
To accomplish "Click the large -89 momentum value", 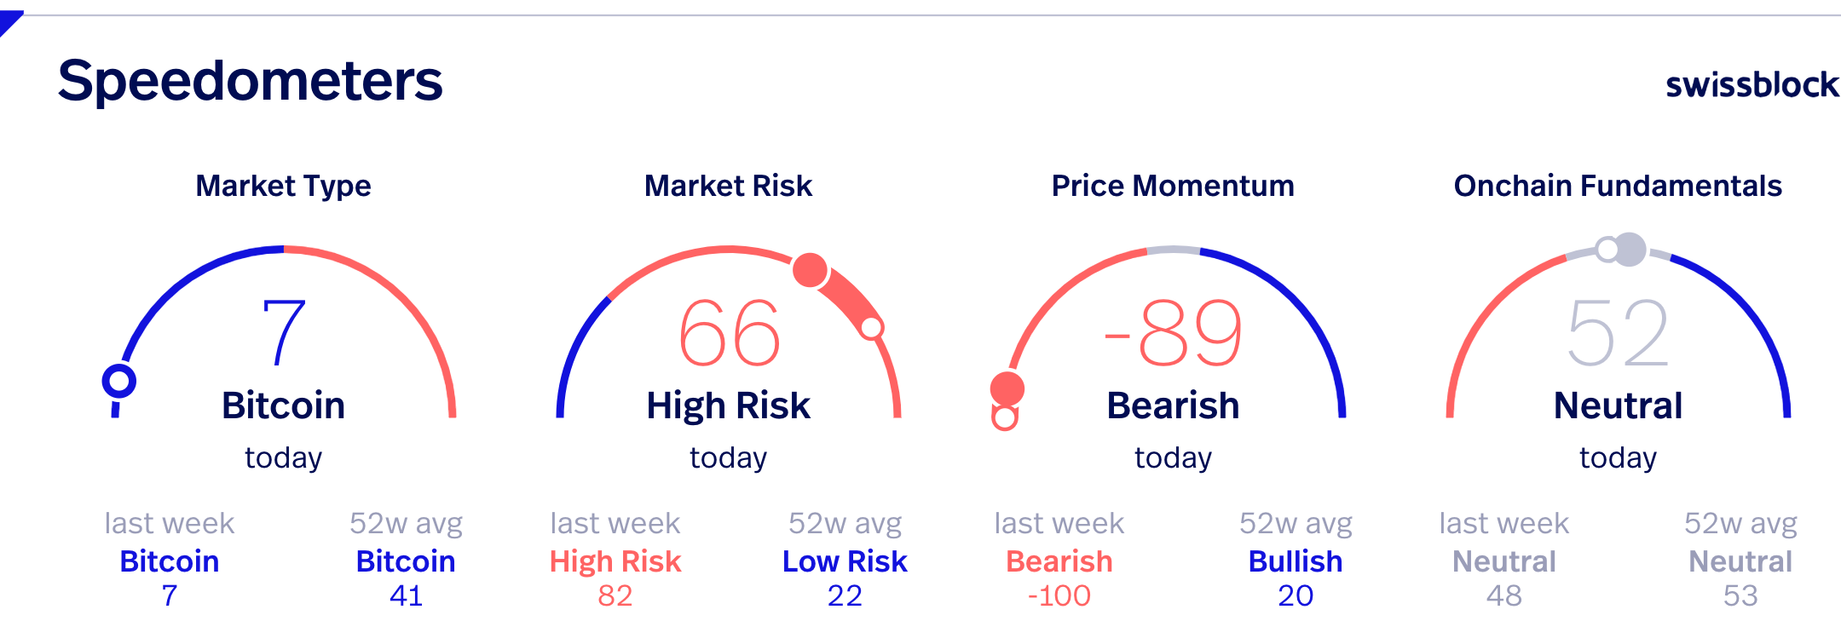I will (1173, 333).
